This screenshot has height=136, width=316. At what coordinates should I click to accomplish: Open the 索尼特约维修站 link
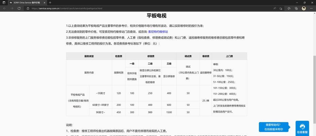click(158, 32)
